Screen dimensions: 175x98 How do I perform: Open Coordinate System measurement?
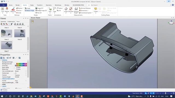click(x=85, y=13)
